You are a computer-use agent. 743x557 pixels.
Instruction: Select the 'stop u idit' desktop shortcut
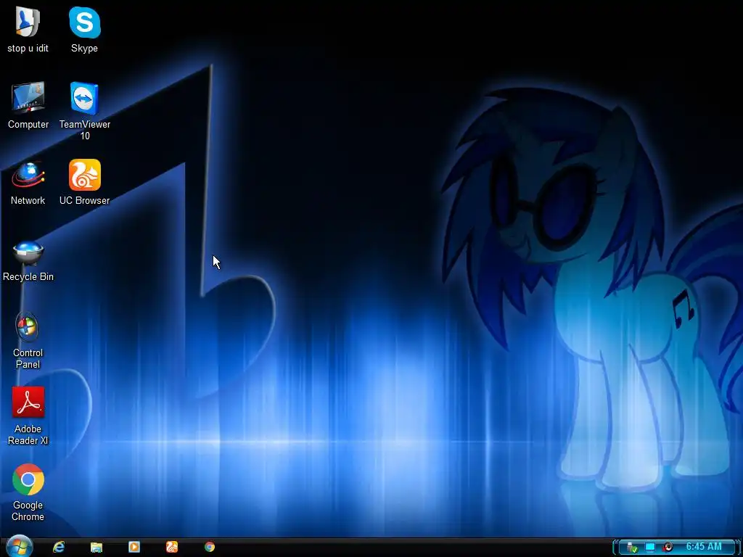coord(28,29)
